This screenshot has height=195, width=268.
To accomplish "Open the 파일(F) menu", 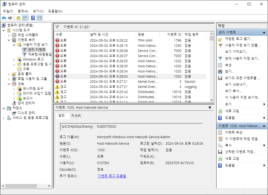I will [x=8, y=11].
